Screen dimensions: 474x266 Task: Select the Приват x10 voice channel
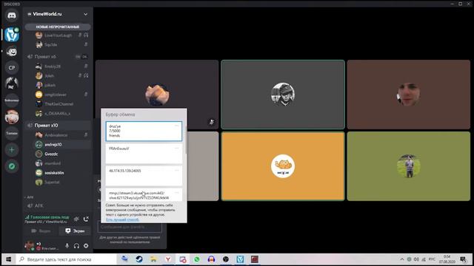(58, 125)
